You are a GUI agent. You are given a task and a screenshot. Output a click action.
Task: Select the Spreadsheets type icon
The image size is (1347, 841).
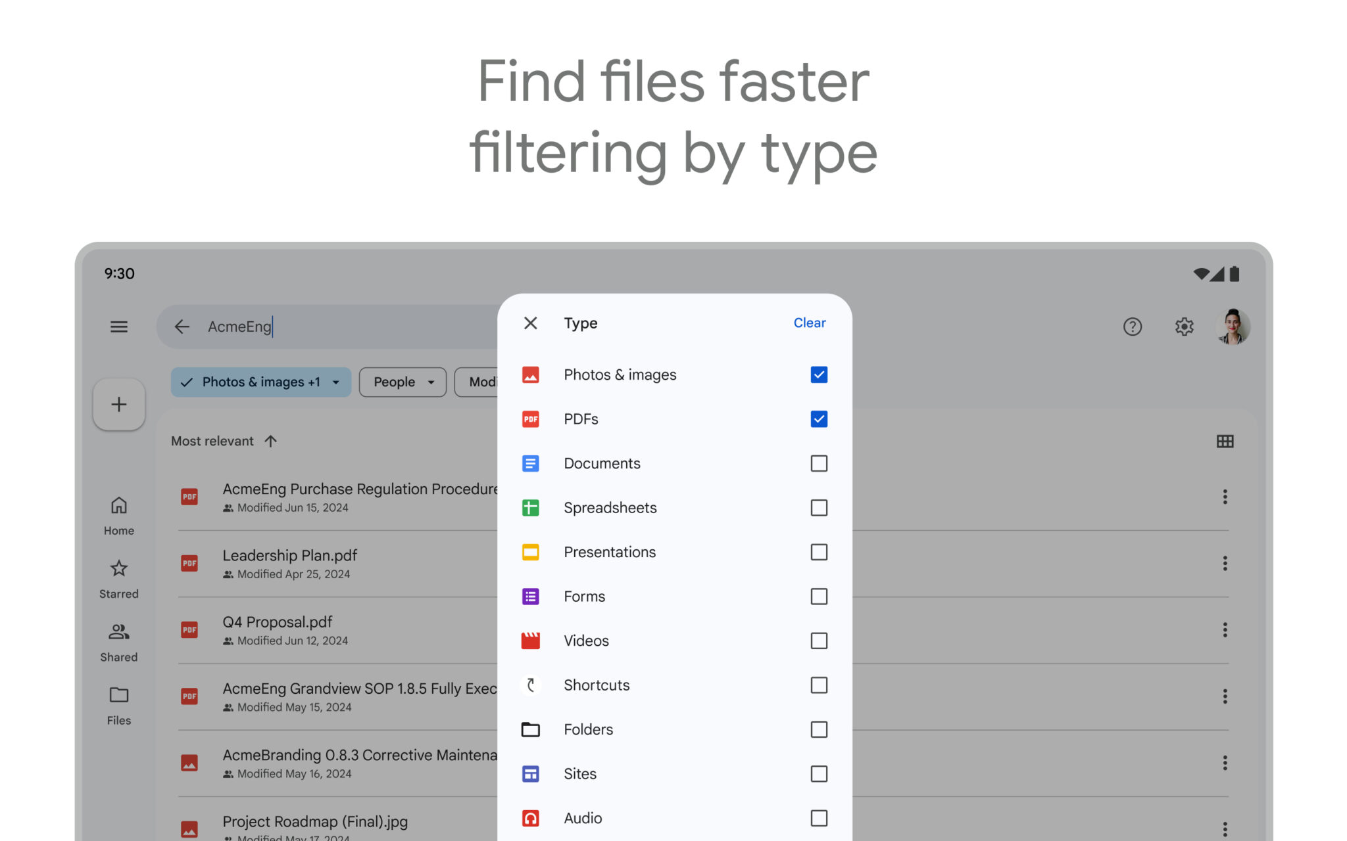pyautogui.click(x=530, y=507)
